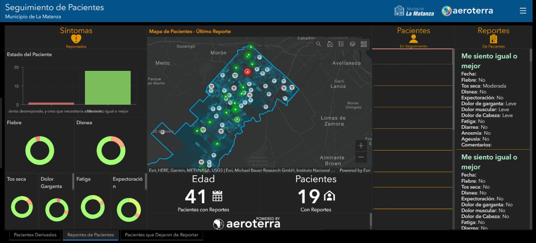Click the Síntomas warning icon
The image size is (536, 243).
[x=76, y=39]
